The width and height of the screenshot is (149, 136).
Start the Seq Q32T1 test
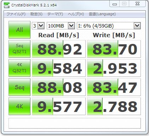tap(19, 49)
